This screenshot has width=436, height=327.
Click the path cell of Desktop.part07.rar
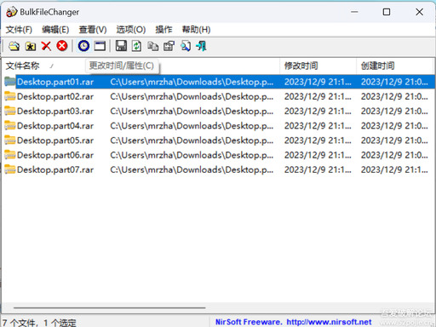[x=192, y=169]
